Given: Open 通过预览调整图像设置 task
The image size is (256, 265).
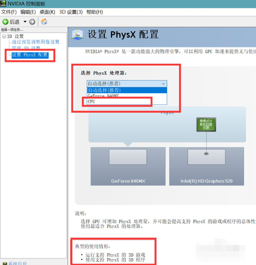Looking at the screenshot, I should click(x=36, y=42).
